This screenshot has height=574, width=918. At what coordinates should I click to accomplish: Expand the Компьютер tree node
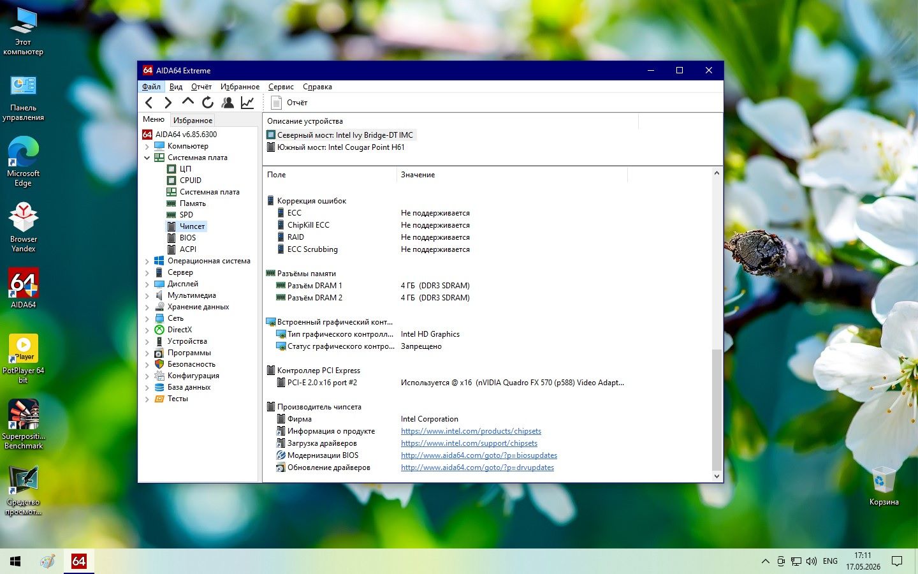(147, 146)
